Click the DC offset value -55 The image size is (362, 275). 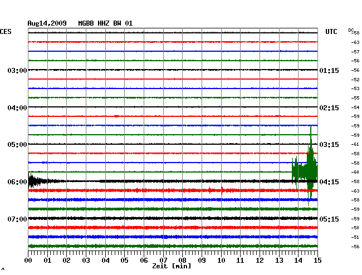coord(355,98)
